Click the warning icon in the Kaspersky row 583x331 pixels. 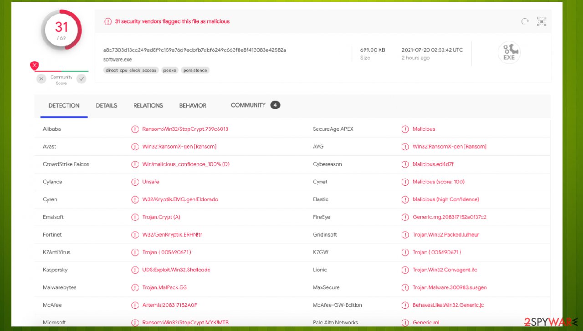(135, 270)
